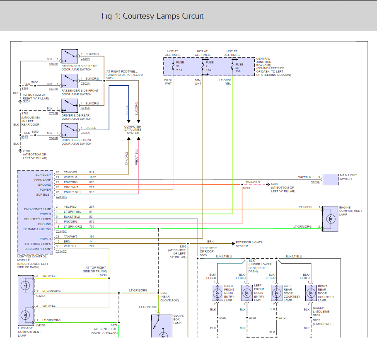
Task: Select the driver side front door ajar switch
Action: (70, 131)
